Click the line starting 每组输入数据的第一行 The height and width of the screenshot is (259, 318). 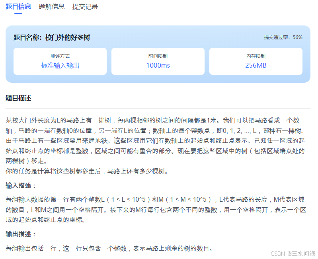tap(155, 199)
